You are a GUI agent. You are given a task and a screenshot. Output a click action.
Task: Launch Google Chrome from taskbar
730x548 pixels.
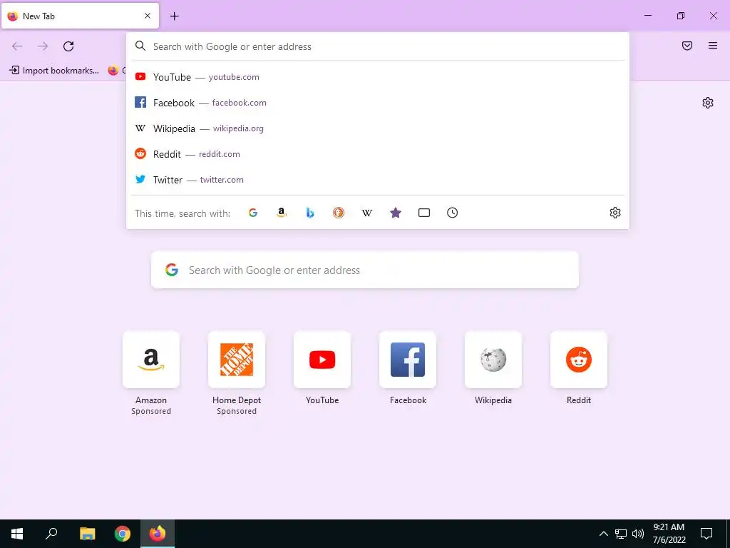pos(123,534)
